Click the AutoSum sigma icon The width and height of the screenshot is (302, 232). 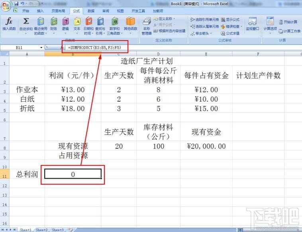tap(26, 21)
